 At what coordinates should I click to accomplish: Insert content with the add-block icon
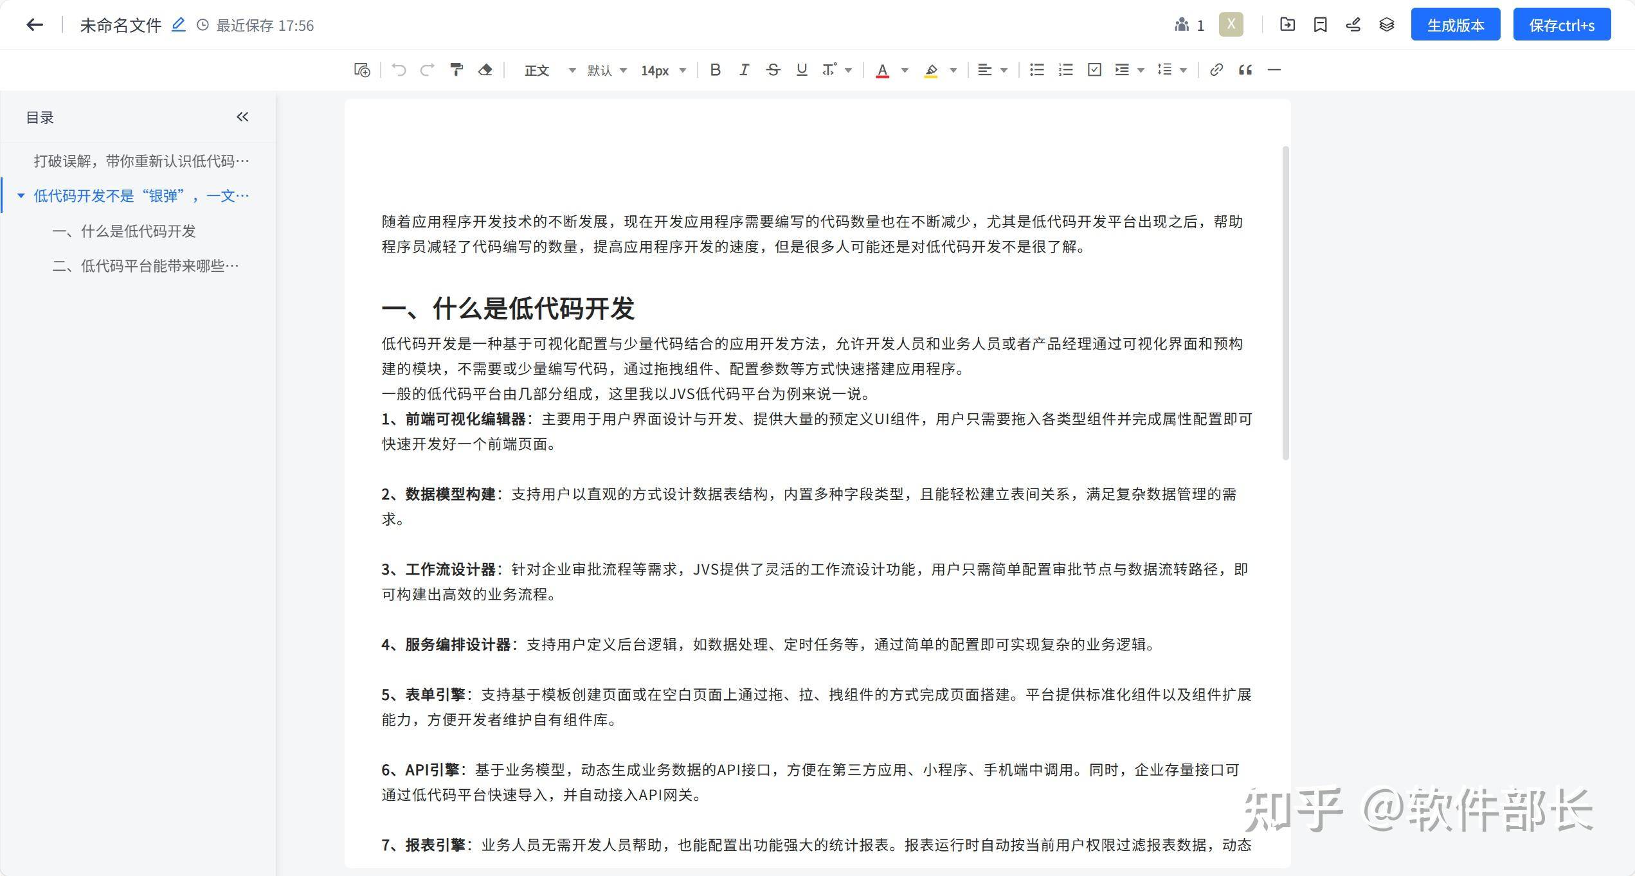click(x=362, y=69)
